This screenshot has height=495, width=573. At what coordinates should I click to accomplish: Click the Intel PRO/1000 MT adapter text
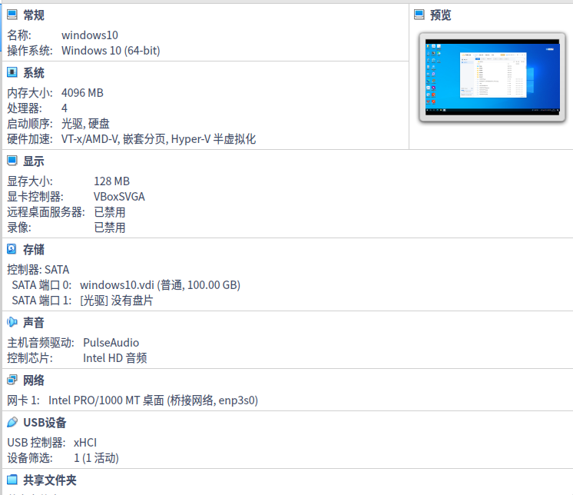153,400
